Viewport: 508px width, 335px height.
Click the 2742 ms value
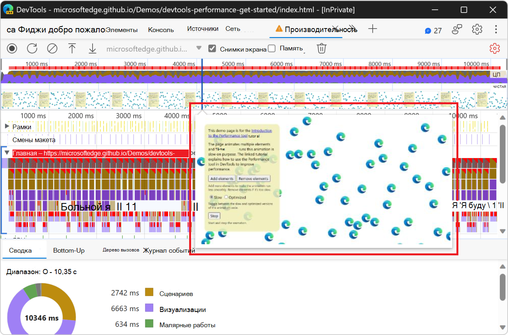coord(125,292)
